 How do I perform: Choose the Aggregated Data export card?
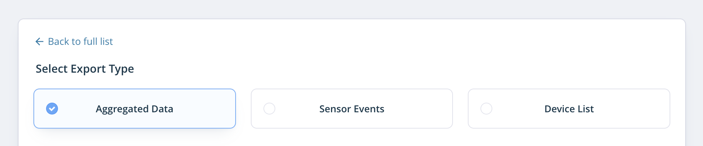pos(135,109)
